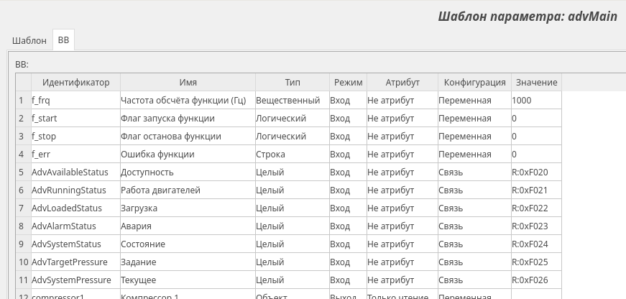This screenshot has height=299, width=626.
Task: Switch to the Шаблон tab
Action: coord(29,40)
